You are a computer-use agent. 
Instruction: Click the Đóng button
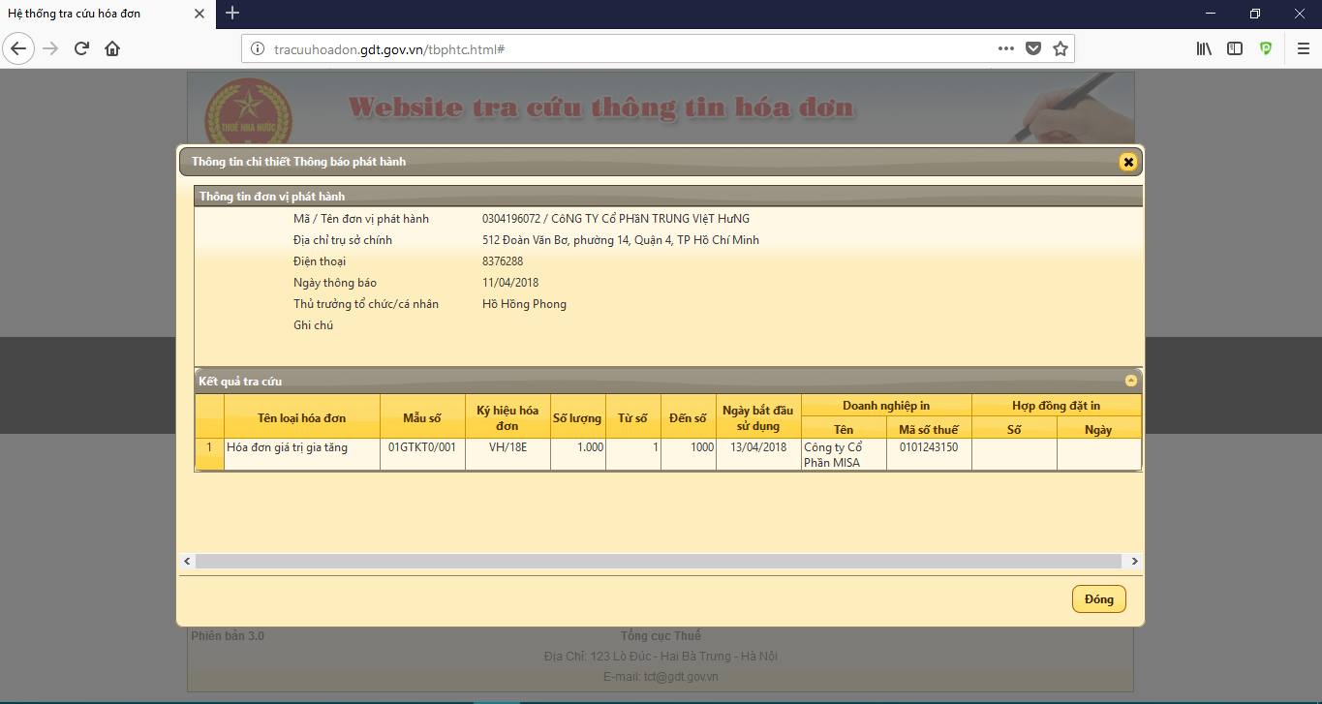point(1099,599)
